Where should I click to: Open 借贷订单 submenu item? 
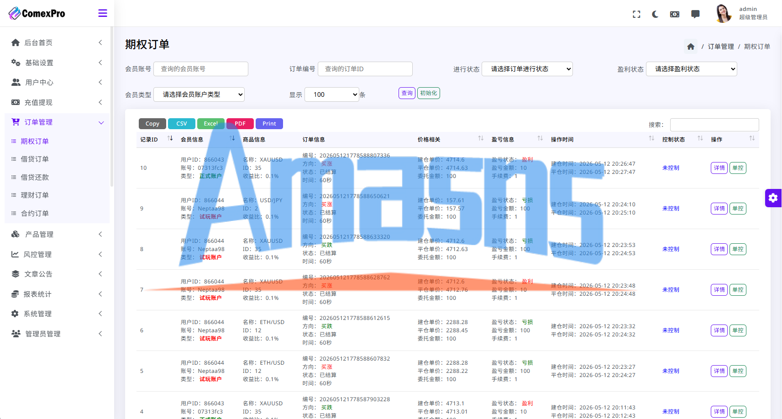coord(35,159)
